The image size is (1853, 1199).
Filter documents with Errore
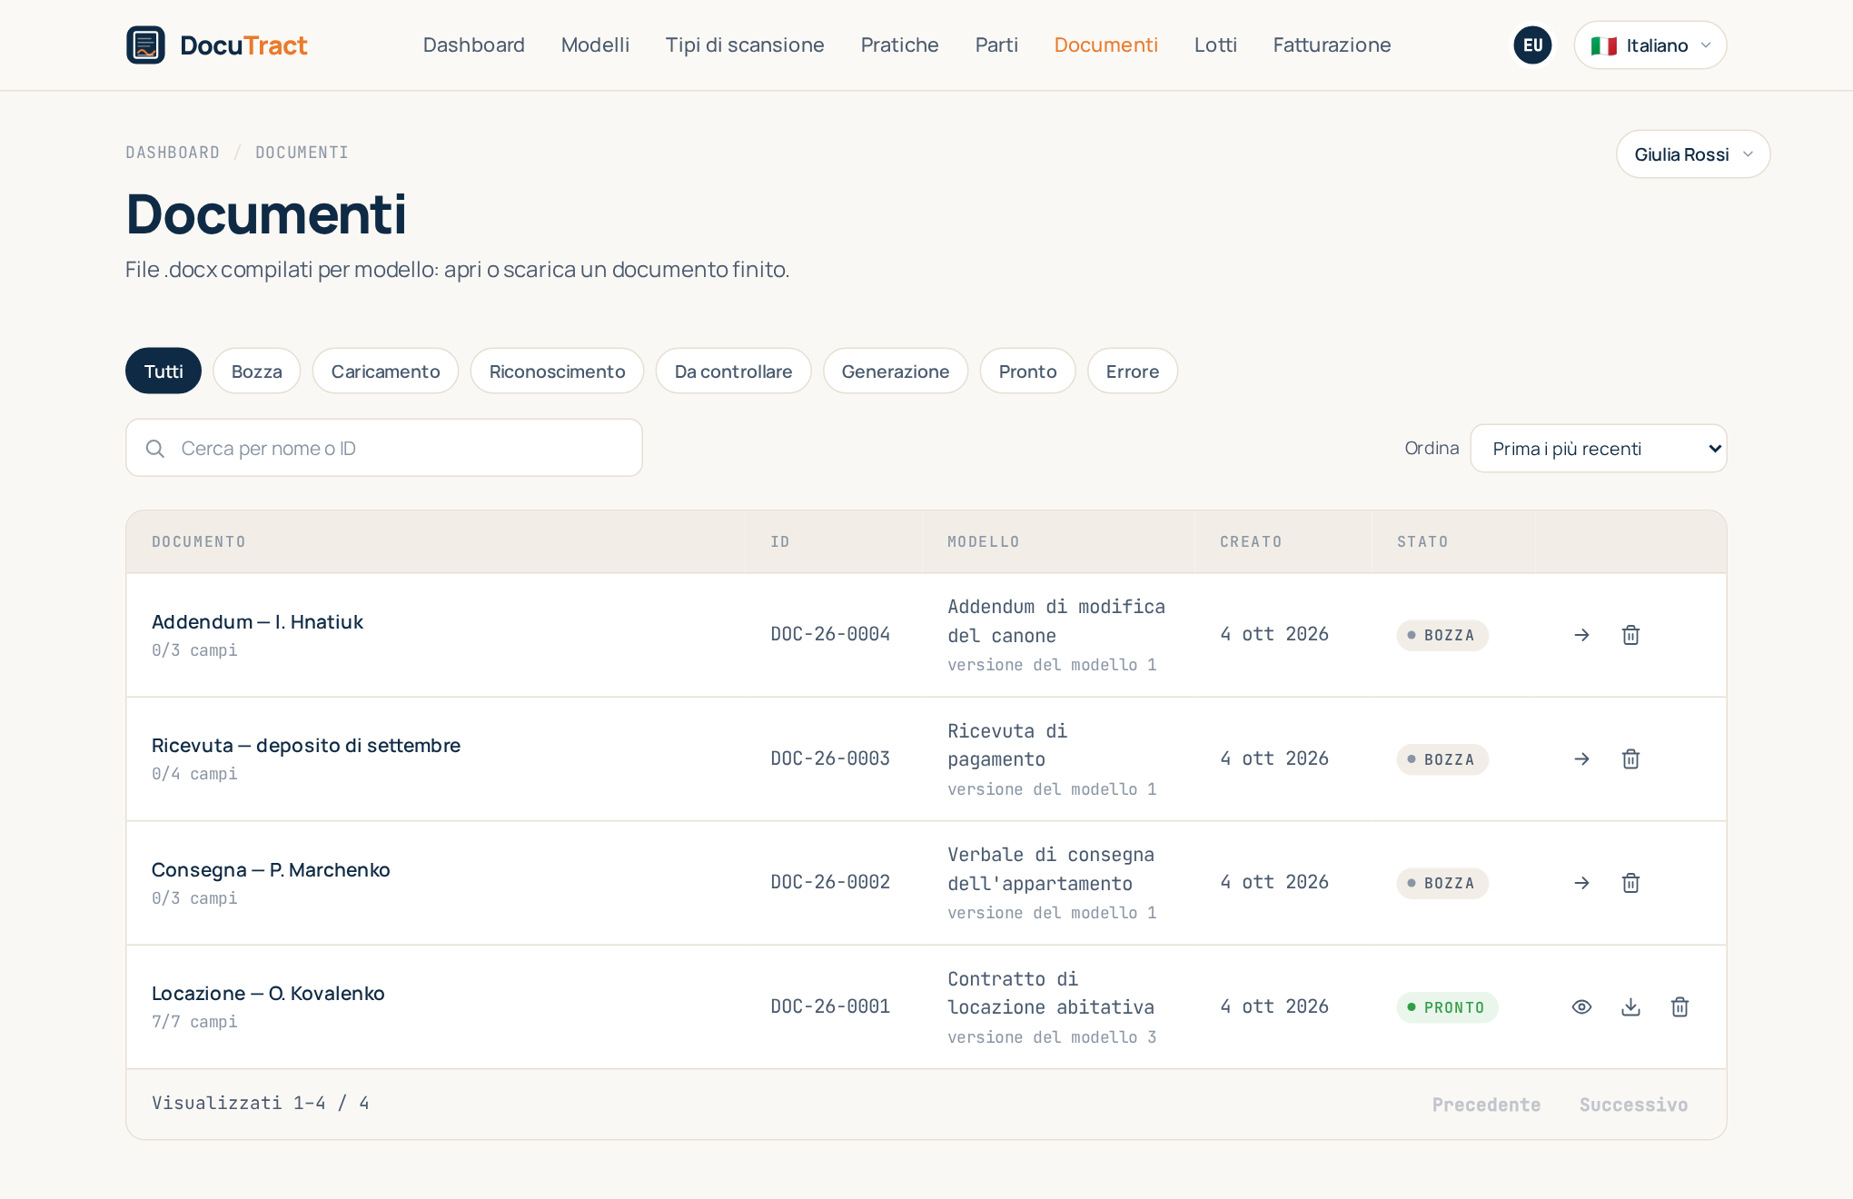(x=1133, y=371)
